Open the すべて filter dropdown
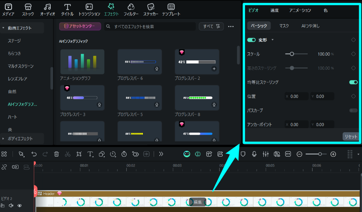 [211, 26]
